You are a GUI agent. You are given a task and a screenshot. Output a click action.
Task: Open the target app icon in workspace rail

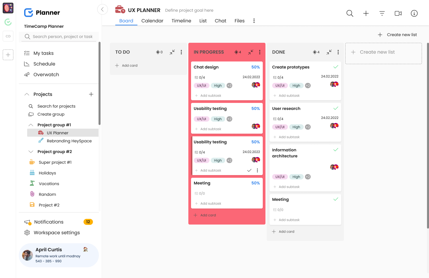8,8
